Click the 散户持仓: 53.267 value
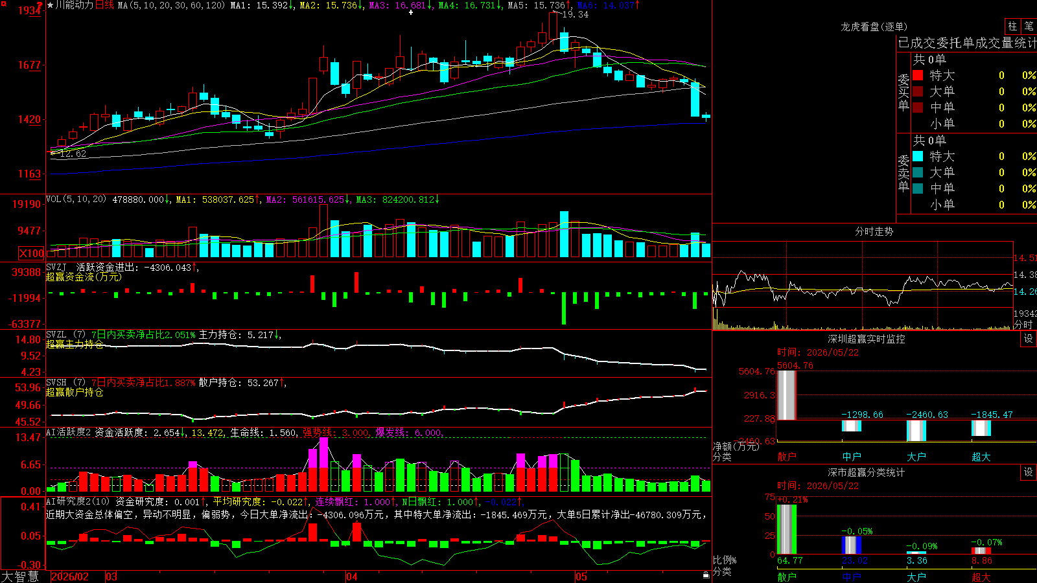This screenshot has width=1037, height=583. 239,383
